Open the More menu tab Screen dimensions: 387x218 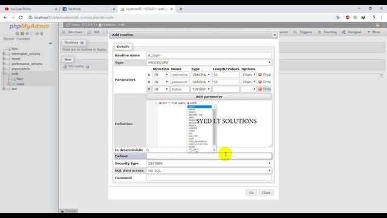pyautogui.click(x=374, y=32)
